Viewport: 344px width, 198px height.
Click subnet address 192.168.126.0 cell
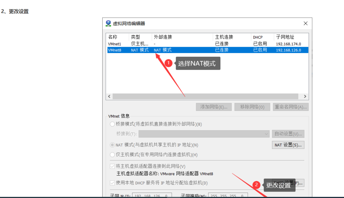288,50
